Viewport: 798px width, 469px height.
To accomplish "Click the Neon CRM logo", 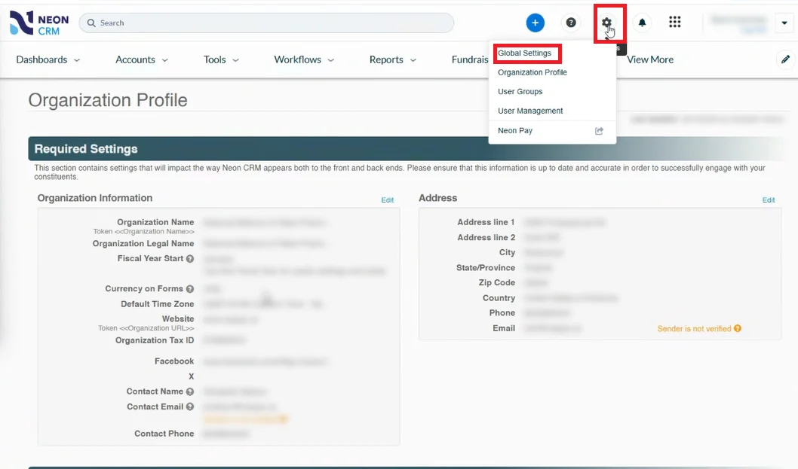I will coord(39,23).
